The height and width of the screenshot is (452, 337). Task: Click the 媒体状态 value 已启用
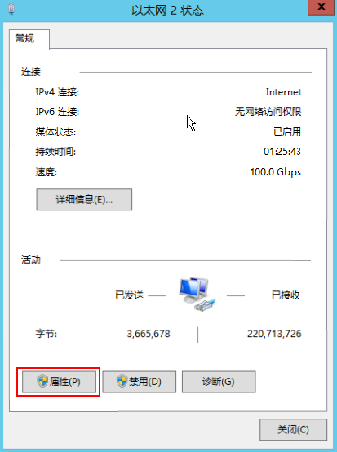pyautogui.click(x=287, y=132)
